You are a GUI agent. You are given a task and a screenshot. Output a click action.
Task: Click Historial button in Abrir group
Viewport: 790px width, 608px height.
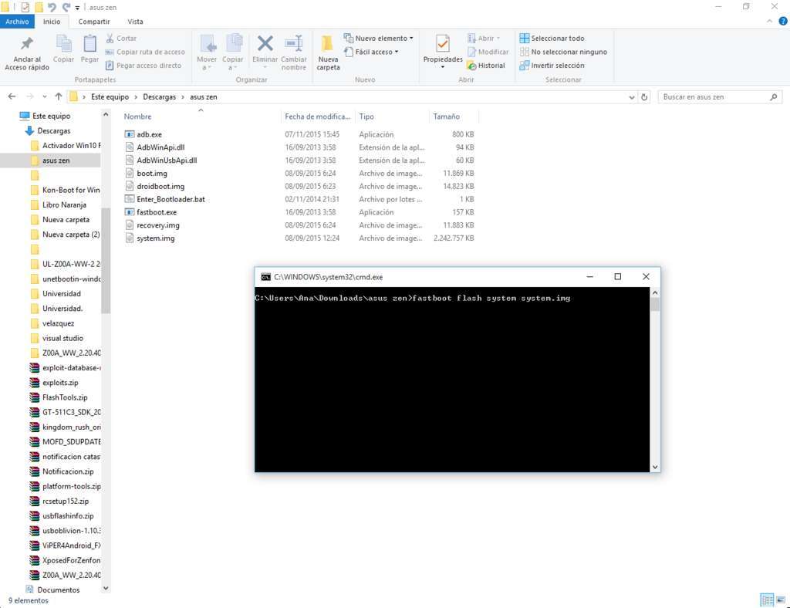click(486, 66)
